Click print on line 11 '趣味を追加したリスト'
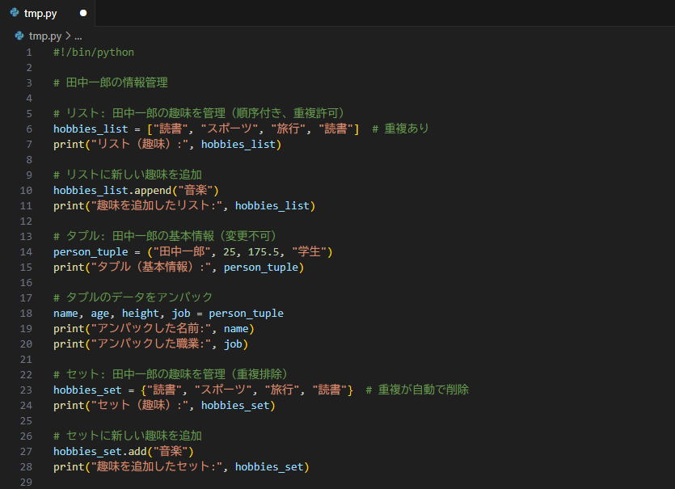This screenshot has width=675, height=489. [x=184, y=206]
